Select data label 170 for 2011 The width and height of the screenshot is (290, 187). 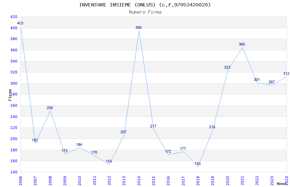tap(94, 152)
